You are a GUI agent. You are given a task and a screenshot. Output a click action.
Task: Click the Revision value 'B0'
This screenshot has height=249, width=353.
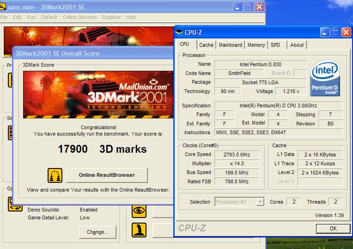tap(330, 124)
